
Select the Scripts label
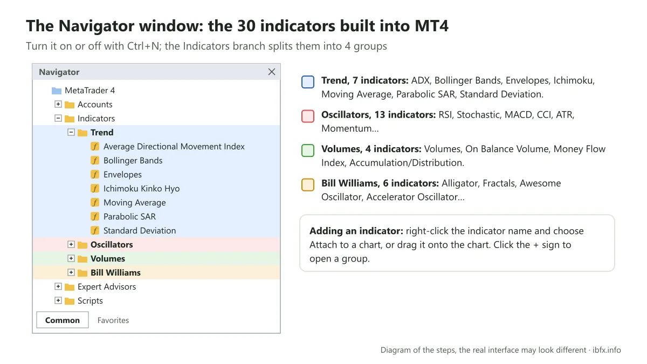click(x=90, y=301)
